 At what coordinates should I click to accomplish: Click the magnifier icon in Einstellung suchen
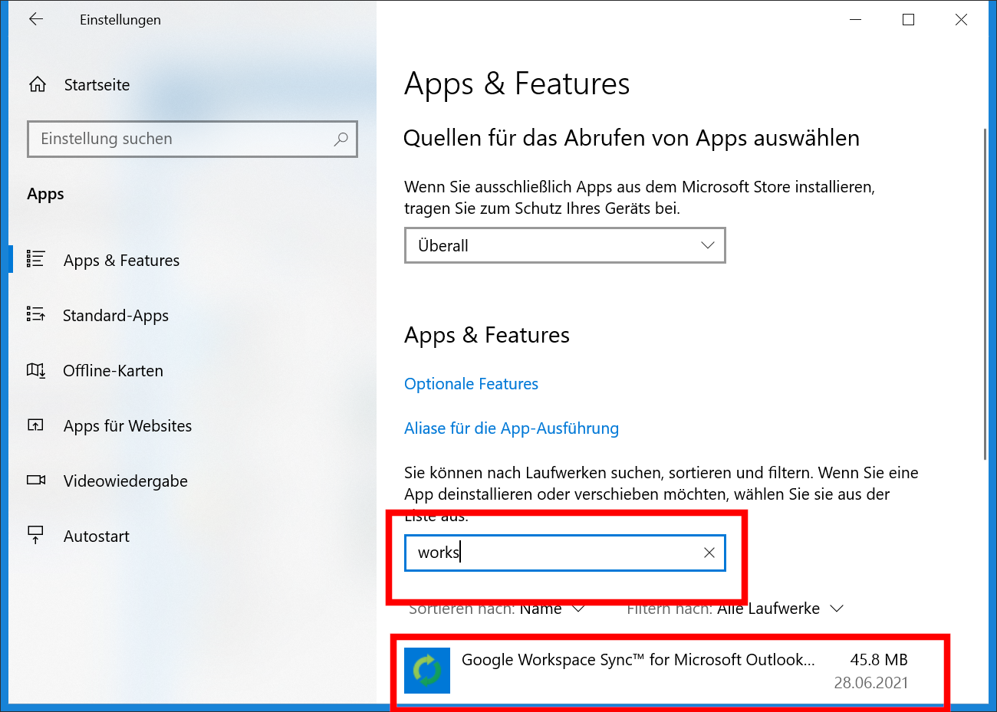pos(341,139)
